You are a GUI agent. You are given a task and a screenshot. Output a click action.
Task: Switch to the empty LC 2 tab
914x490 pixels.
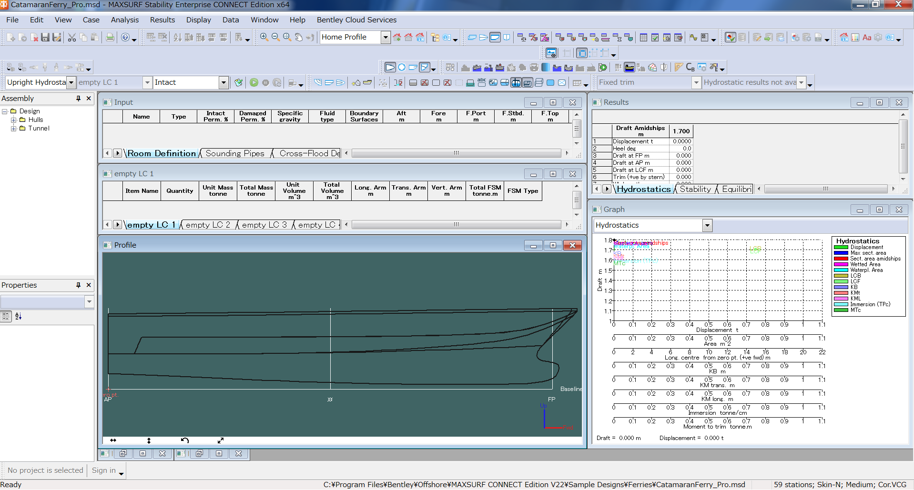pyautogui.click(x=208, y=225)
